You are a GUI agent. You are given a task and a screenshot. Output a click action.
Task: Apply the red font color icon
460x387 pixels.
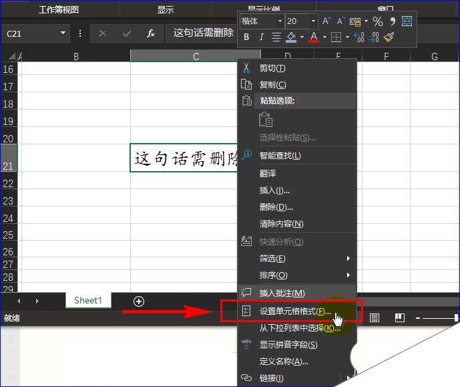[314, 37]
